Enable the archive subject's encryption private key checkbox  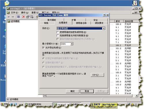coord(58,32)
